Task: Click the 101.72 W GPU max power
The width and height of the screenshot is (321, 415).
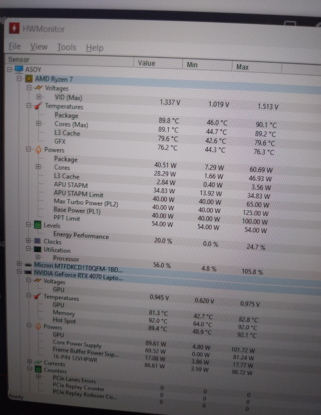Action: (x=243, y=350)
